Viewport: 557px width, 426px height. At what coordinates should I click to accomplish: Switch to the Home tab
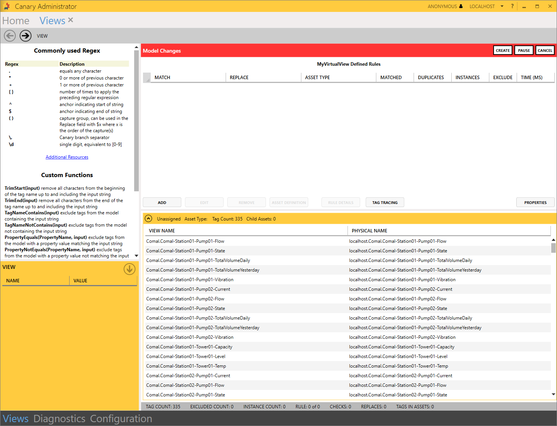coord(16,21)
